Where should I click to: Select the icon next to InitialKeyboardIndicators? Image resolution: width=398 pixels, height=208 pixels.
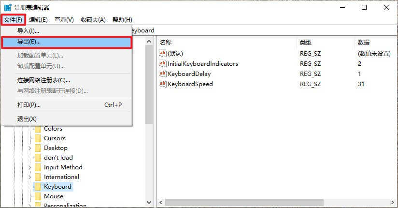point(163,64)
